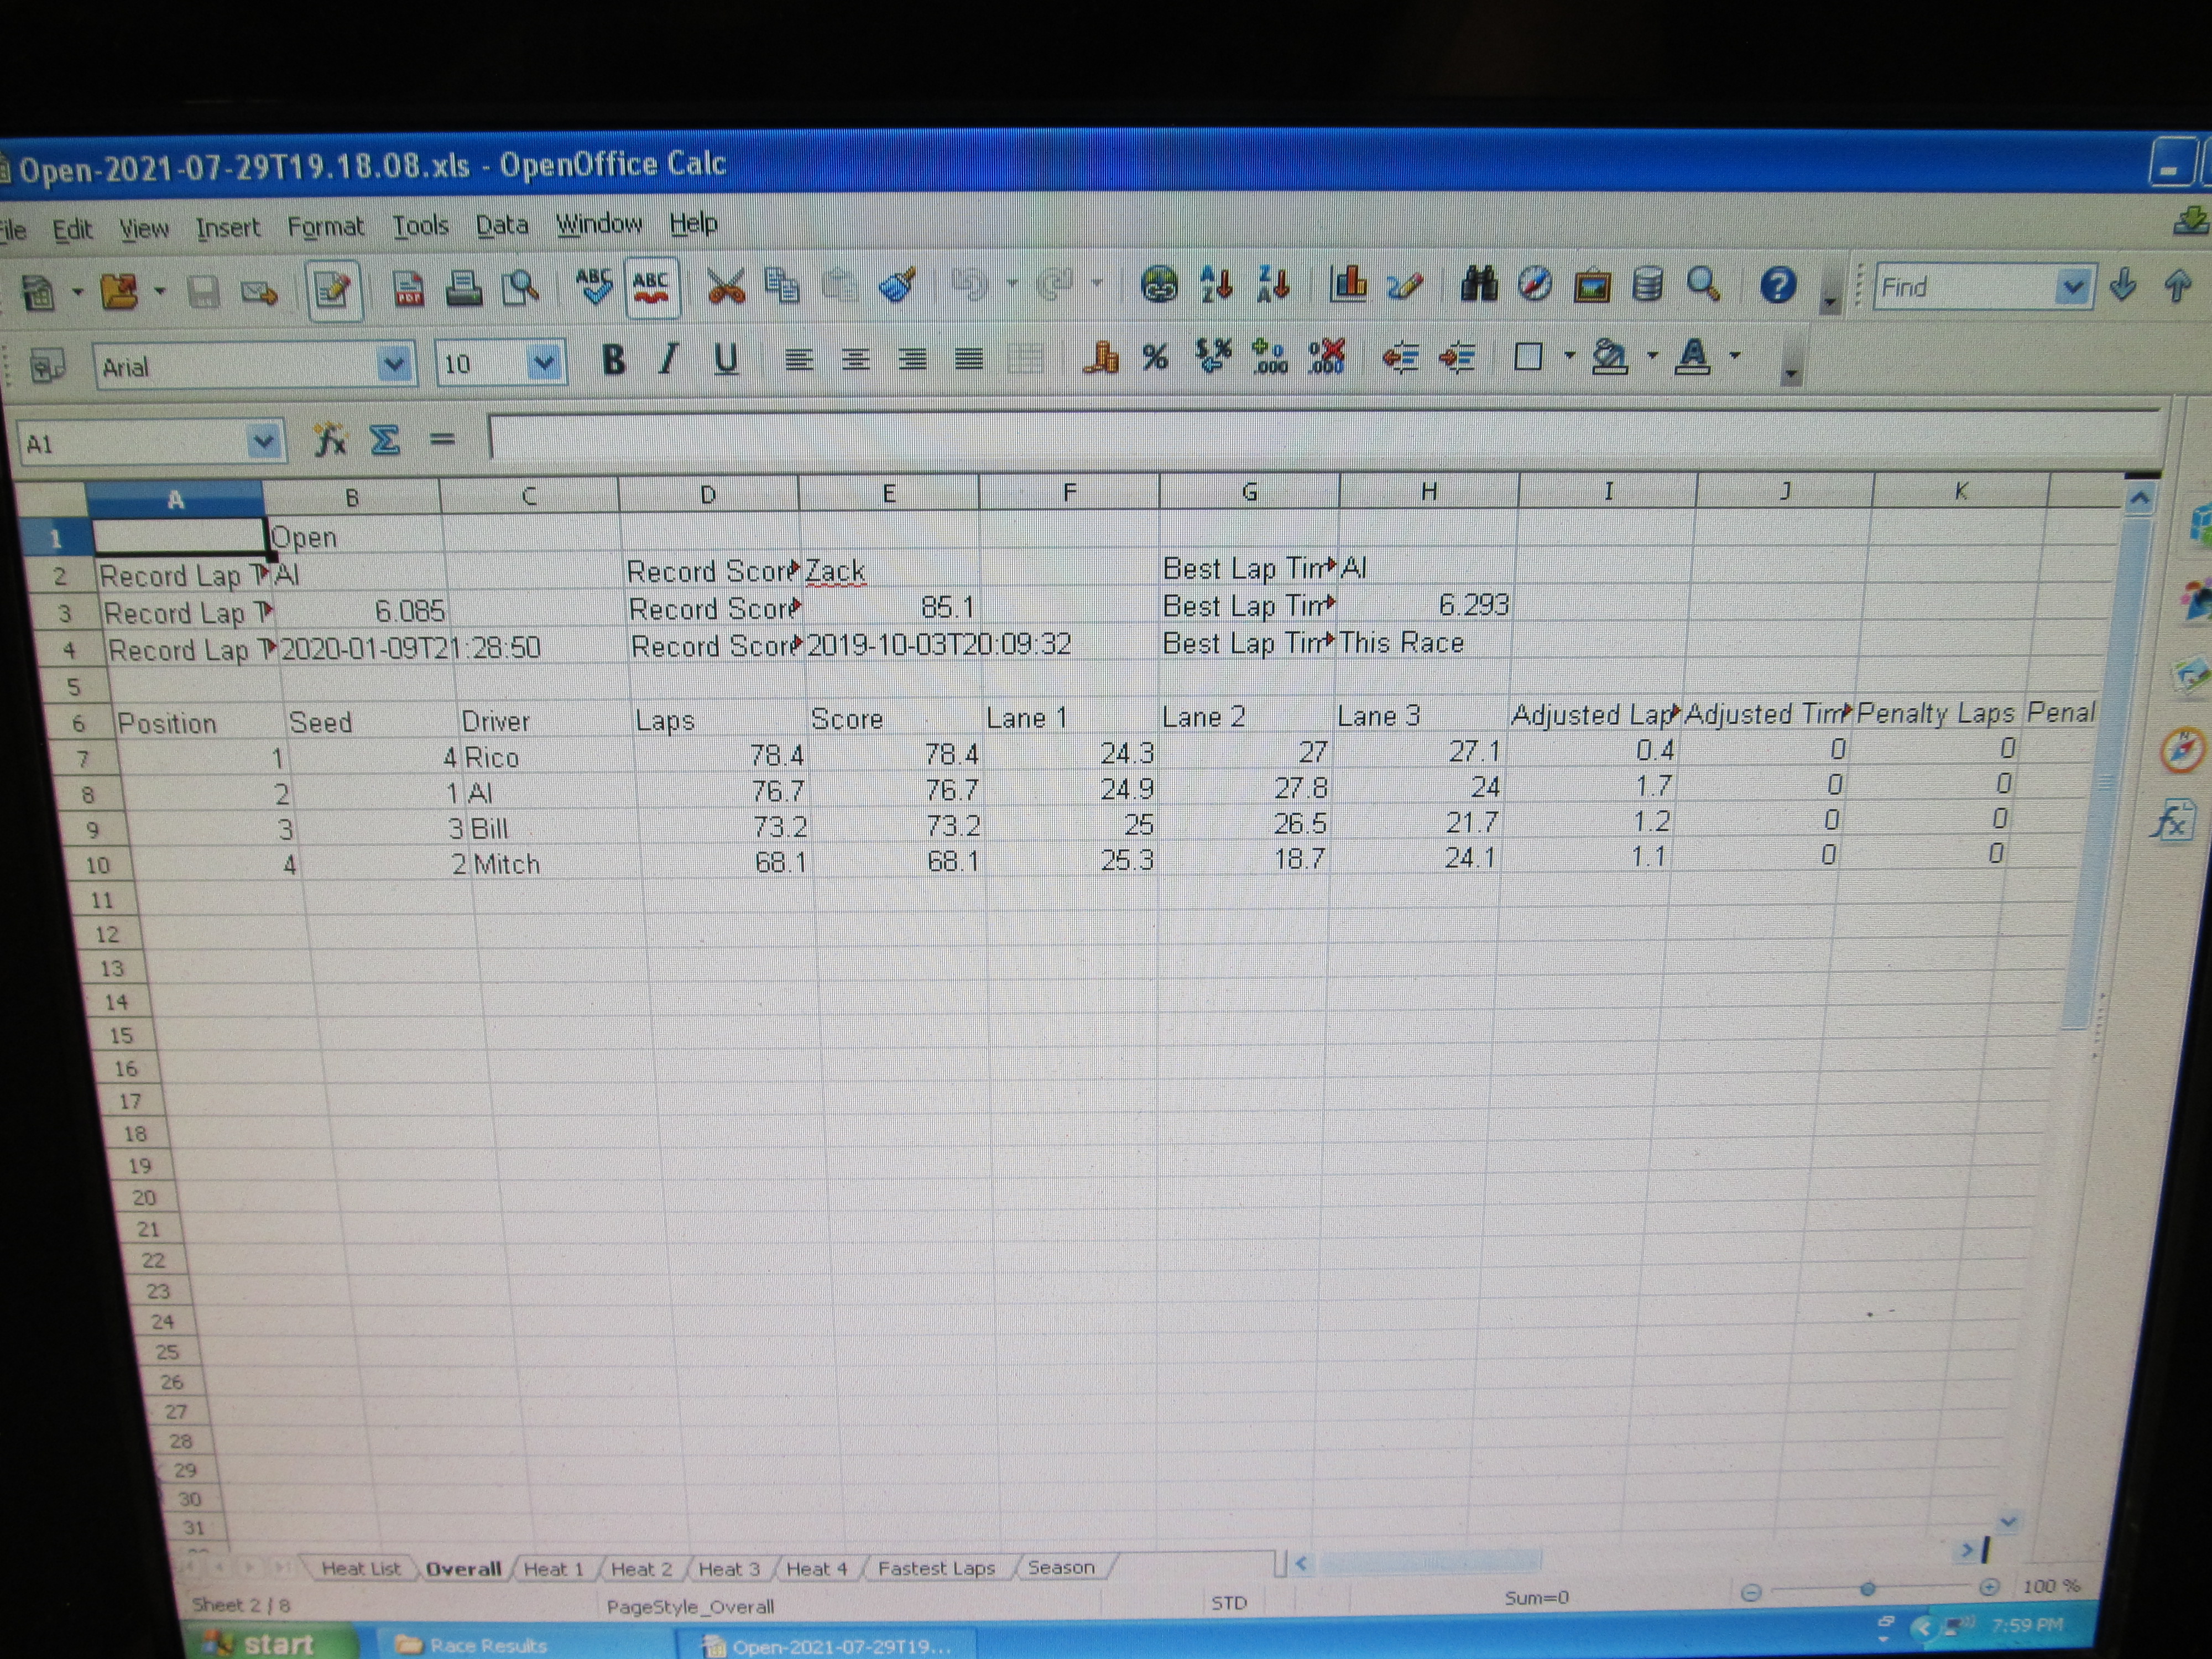Toggle Show Draw Functions icon
This screenshot has height=1659, width=2212.
(x=1404, y=286)
